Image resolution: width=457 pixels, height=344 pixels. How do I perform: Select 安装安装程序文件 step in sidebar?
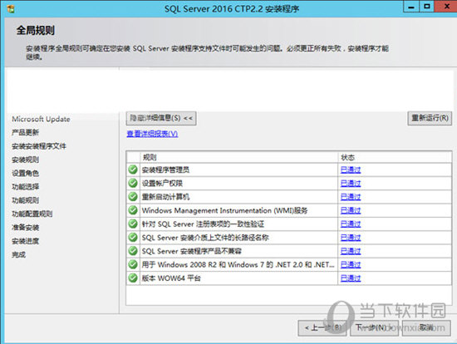point(39,146)
